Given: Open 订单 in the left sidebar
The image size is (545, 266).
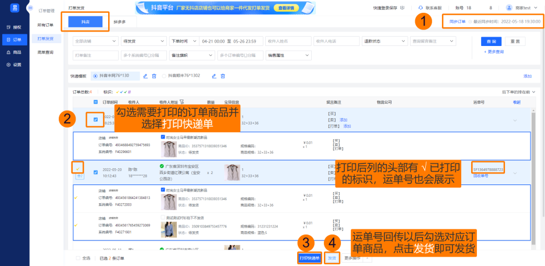Looking at the screenshot, I should [15, 40].
